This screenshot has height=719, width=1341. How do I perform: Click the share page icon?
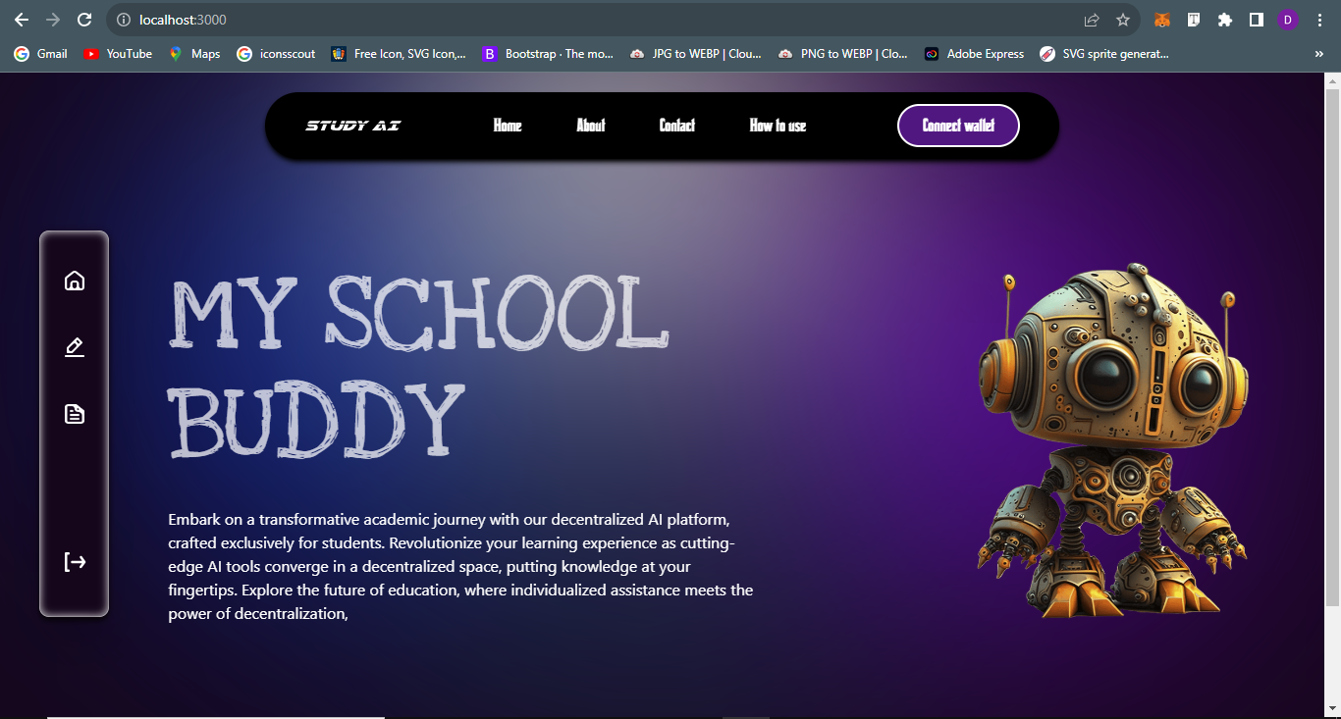click(x=1092, y=20)
